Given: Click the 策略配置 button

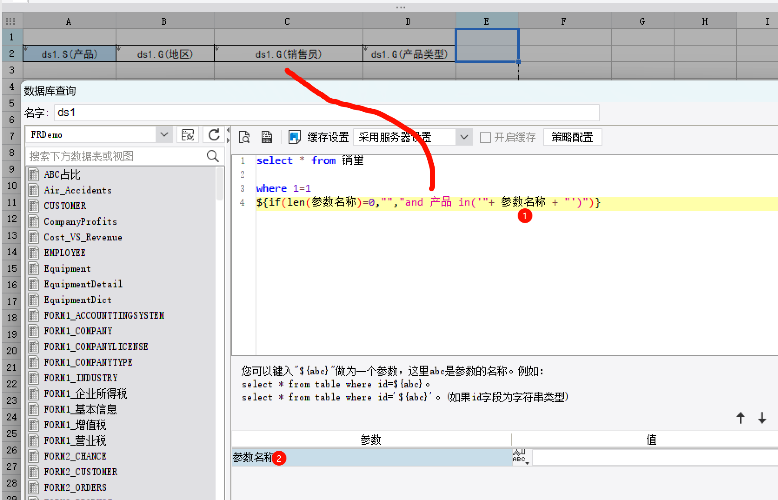Looking at the screenshot, I should pos(572,137).
